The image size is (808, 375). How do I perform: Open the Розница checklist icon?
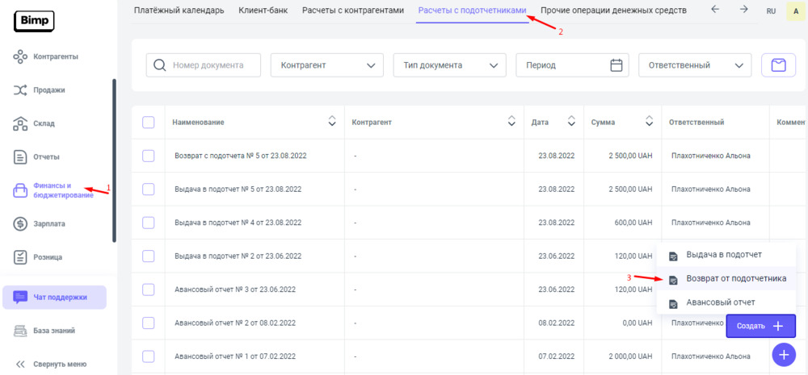pos(21,257)
